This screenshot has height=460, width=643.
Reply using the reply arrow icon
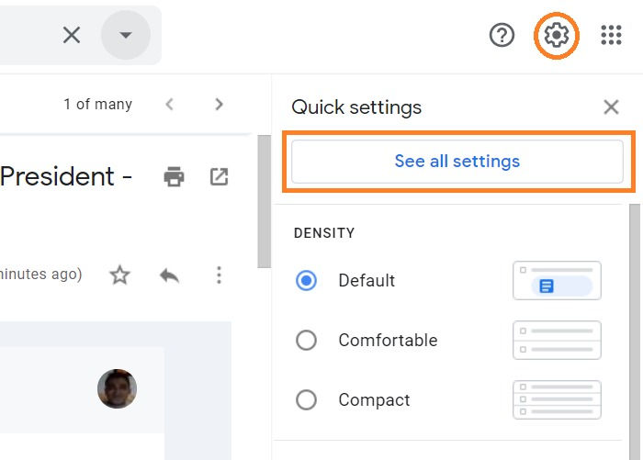pyautogui.click(x=169, y=275)
